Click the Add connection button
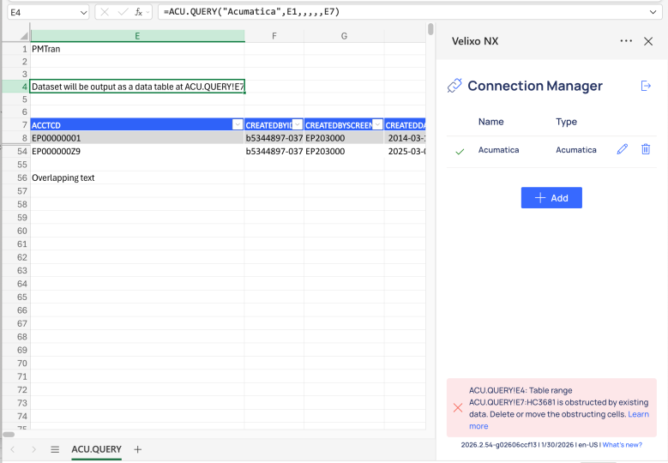This screenshot has width=668, height=463. [x=551, y=198]
